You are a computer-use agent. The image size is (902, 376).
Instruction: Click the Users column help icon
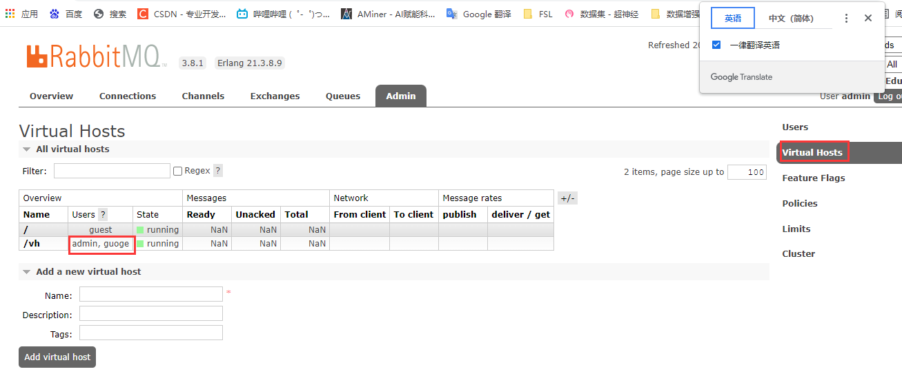(103, 214)
